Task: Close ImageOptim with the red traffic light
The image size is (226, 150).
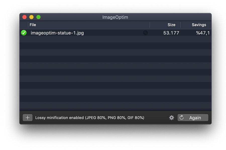Action: (x=24, y=17)
